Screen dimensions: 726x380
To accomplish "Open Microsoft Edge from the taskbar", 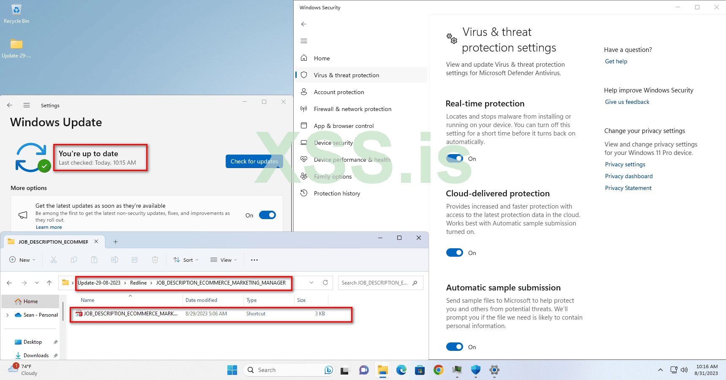I will [401, 370].
